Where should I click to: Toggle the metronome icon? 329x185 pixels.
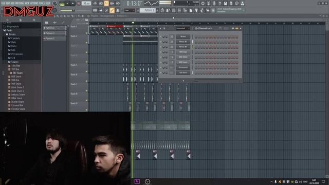pyautogui.click(x=95, y=4)
